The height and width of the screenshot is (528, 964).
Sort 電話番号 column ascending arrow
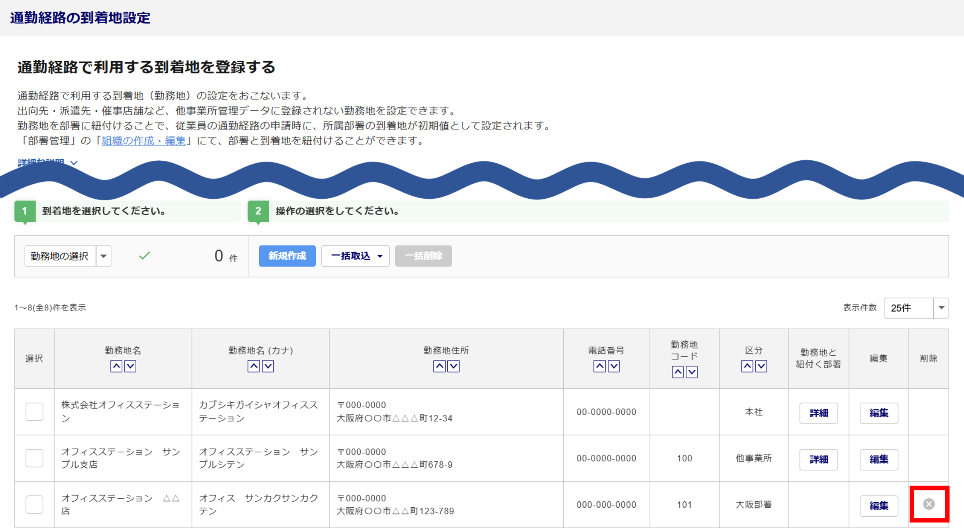[x=599, y=366]
